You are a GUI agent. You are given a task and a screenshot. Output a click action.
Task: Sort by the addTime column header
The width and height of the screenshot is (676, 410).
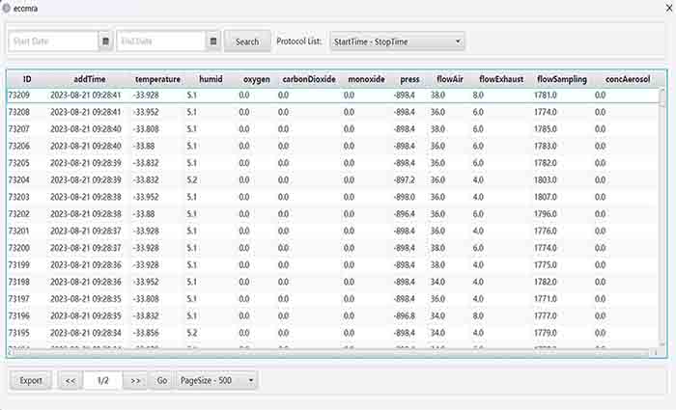(x=97, y=79)
